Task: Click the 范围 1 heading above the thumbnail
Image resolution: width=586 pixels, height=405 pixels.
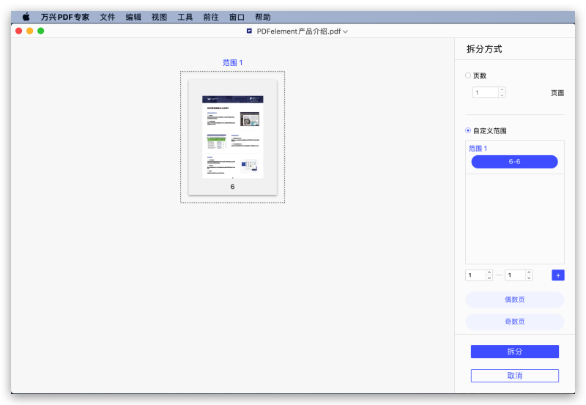Action: (232, 63)
